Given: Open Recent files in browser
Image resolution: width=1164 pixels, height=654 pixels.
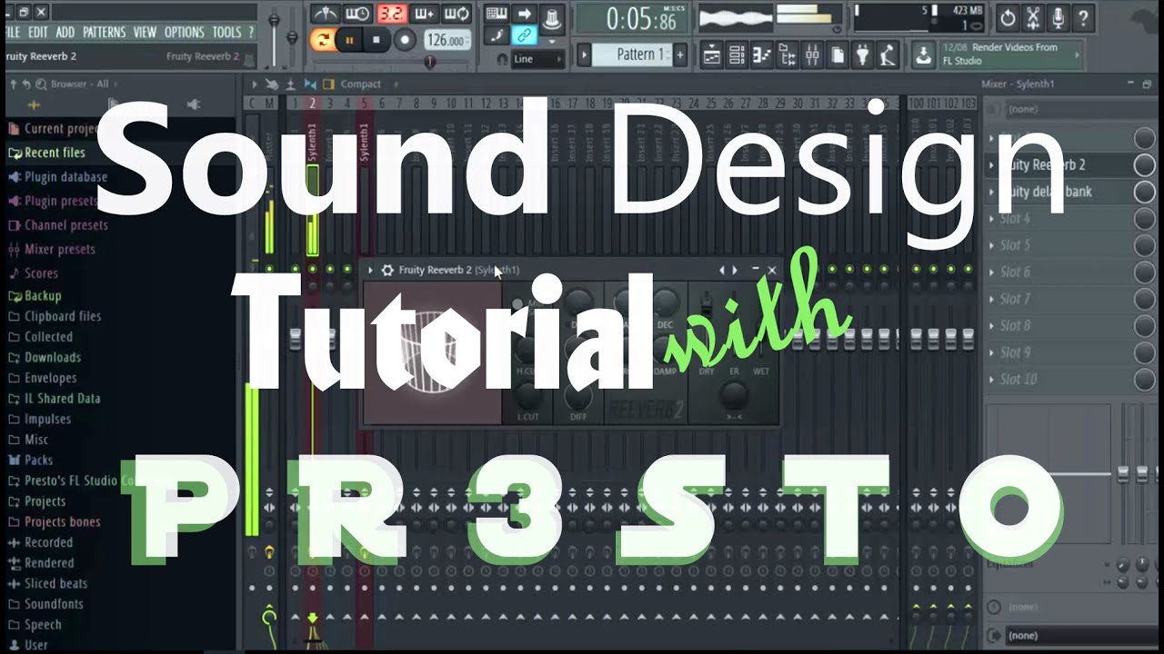Looking at the screenshot, I should [55, 153].
